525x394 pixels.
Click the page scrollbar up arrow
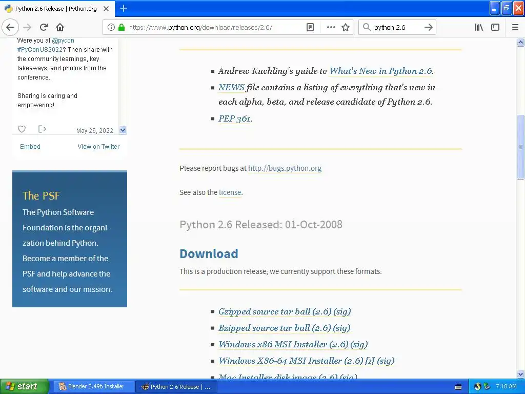pos(520,42)
